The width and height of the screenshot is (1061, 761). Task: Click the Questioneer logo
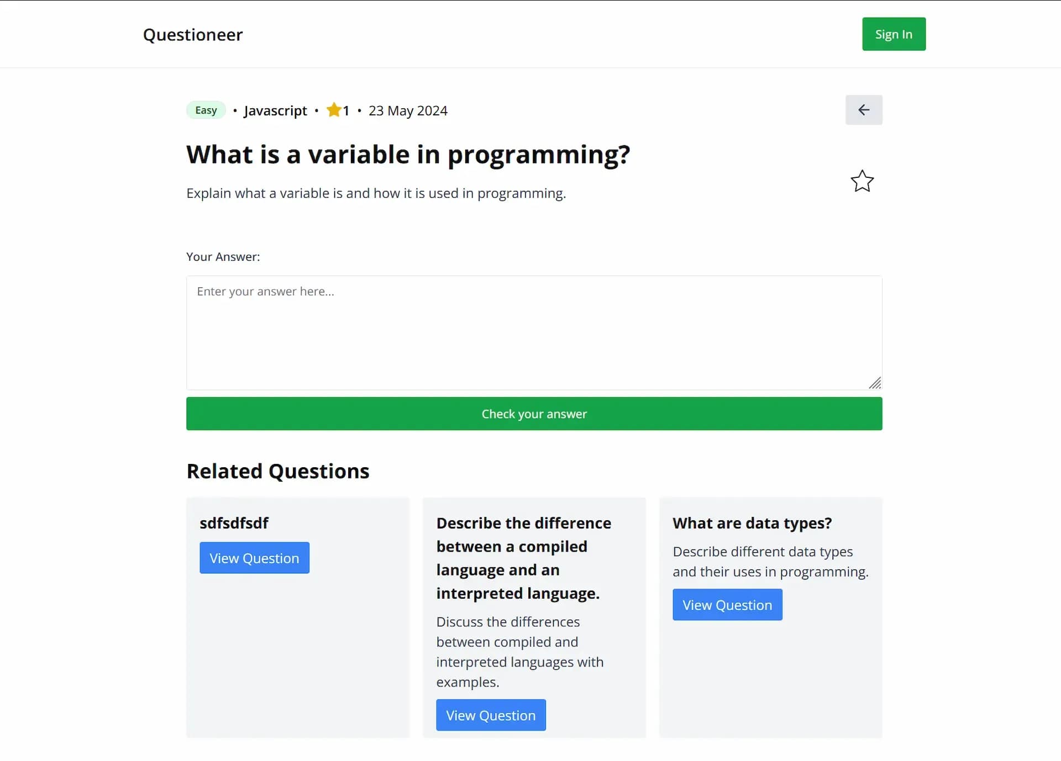click(192, 34)
